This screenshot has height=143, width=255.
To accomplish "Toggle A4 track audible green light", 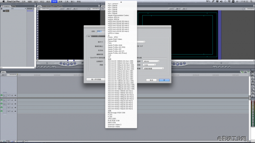I will pos(1,111).
